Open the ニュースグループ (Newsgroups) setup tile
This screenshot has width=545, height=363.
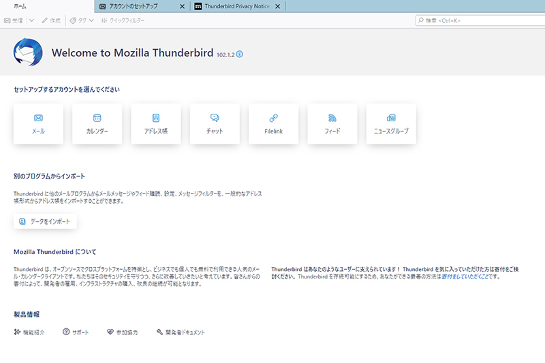[x=391, y=123]
